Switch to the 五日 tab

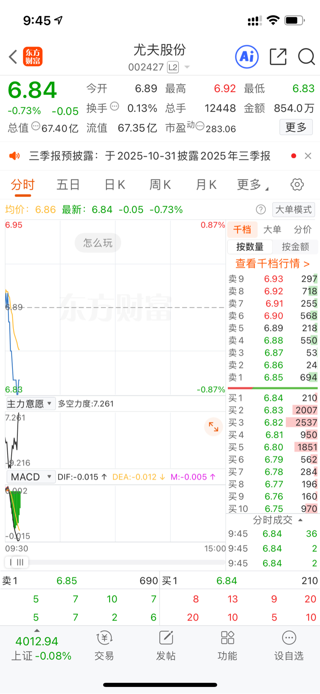[x=68, y=185]
